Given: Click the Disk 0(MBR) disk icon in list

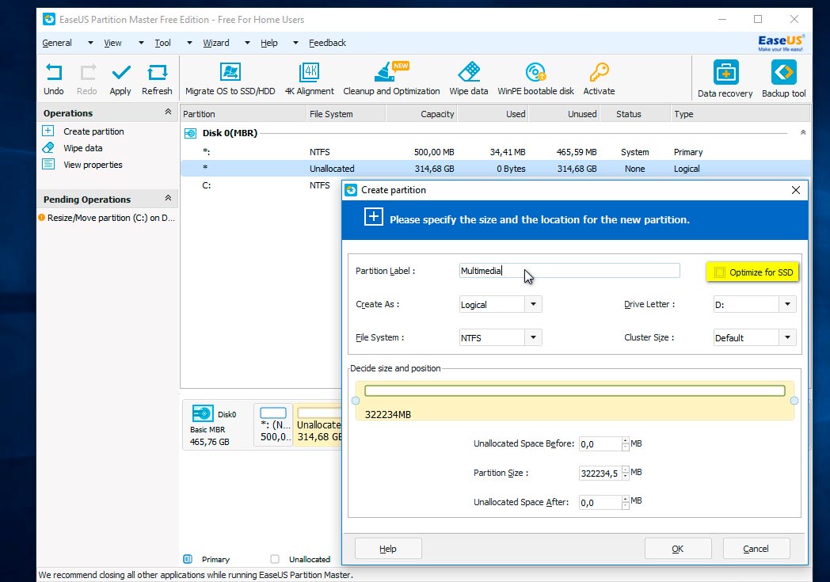Looking at the screenshot, I should click(x=190, y=133).
